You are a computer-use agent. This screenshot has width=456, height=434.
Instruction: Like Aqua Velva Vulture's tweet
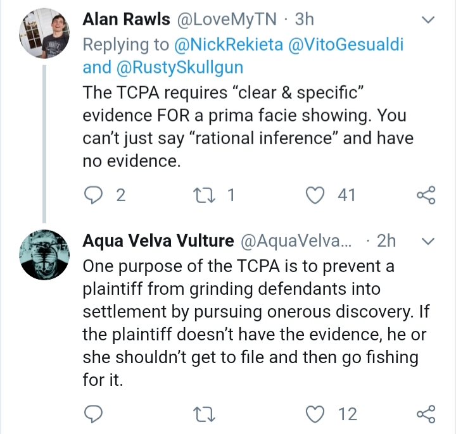click(x=315, y=414)
